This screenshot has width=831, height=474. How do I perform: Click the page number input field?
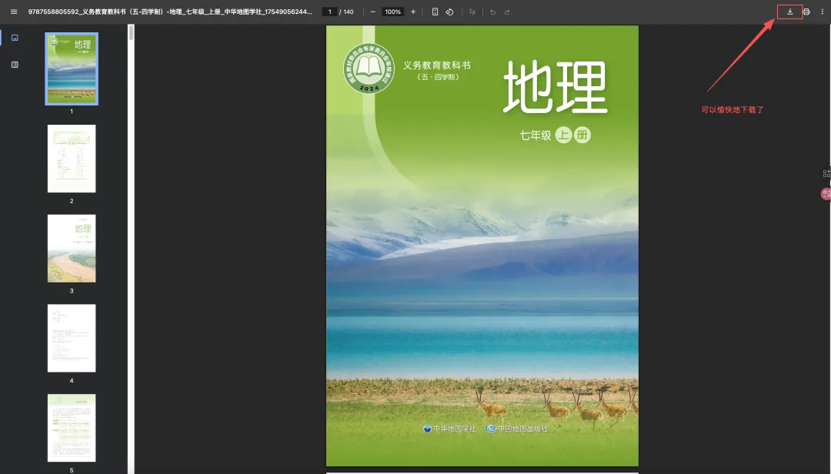[329, 12]
